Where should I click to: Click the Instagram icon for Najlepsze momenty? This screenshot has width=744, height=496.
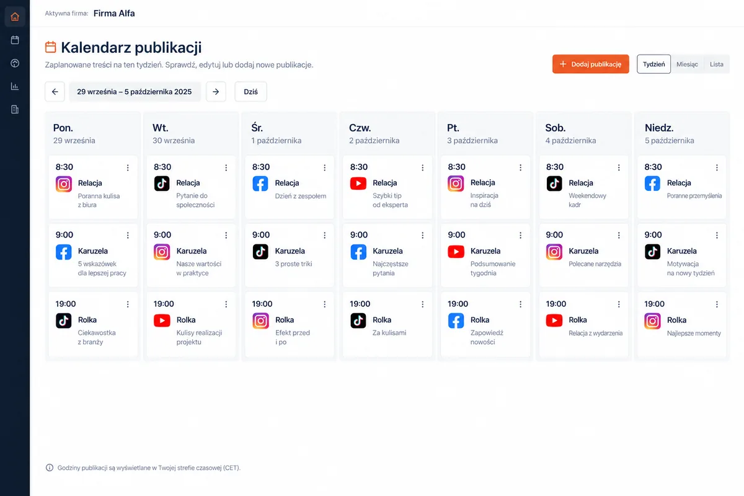coord(652,321)
